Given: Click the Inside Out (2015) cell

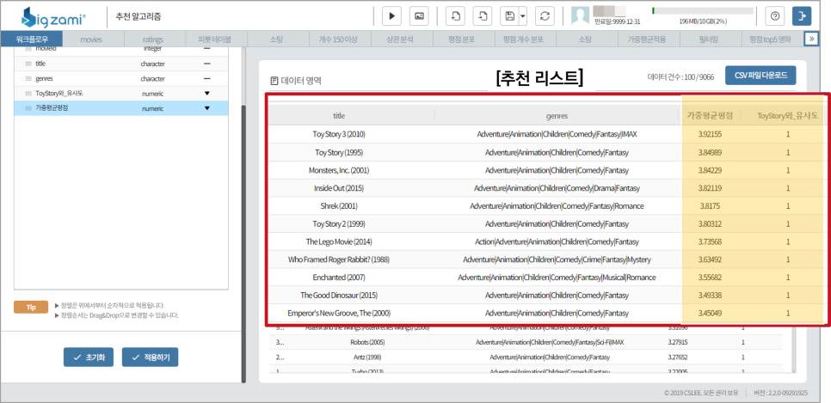Looking at the screenshot, I should pos(339,188).
